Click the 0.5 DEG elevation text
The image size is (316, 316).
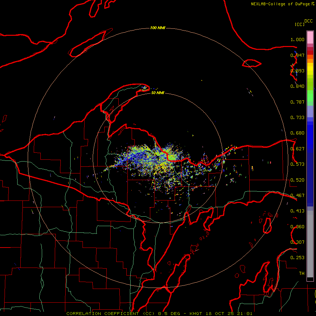coord(169,314)
